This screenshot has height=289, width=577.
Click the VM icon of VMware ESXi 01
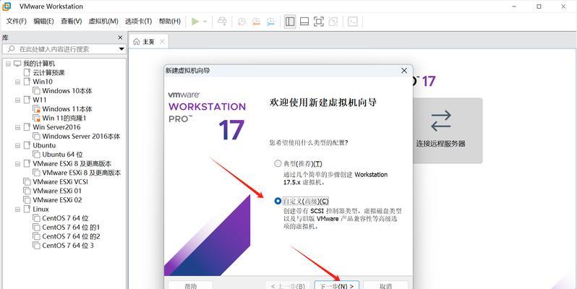(27, 191)
